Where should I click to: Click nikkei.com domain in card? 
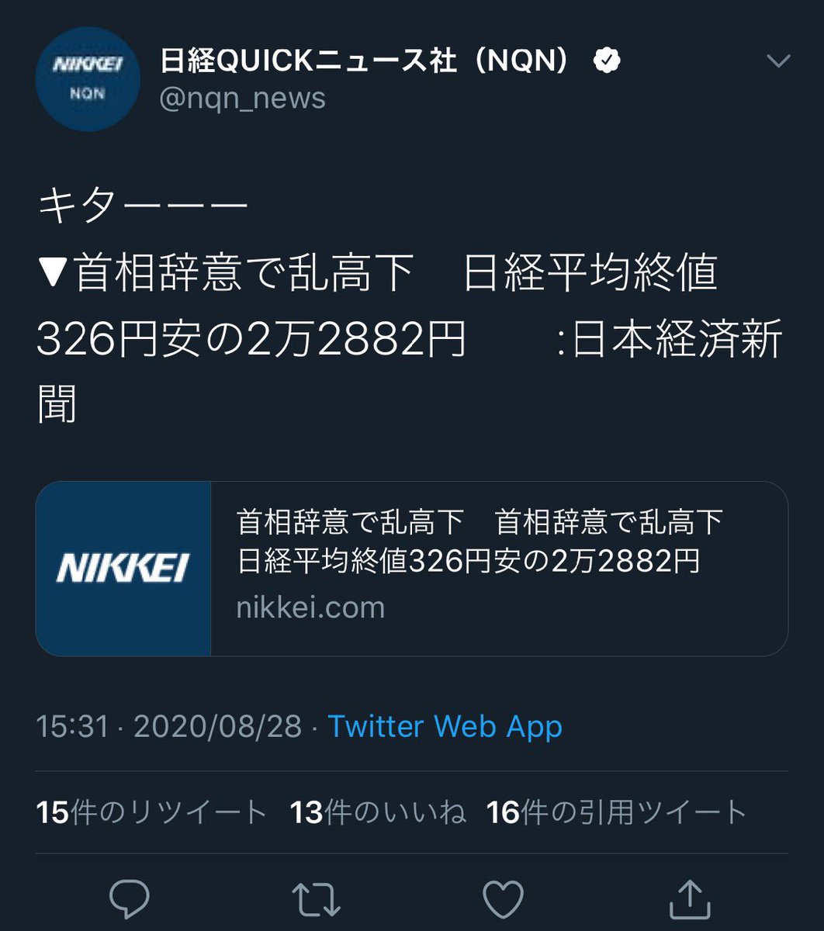(x=310, y=607)
